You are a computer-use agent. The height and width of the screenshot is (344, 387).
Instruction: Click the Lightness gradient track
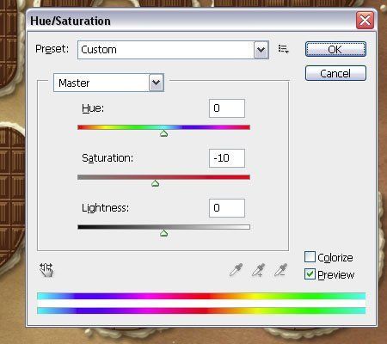(163, 227)
